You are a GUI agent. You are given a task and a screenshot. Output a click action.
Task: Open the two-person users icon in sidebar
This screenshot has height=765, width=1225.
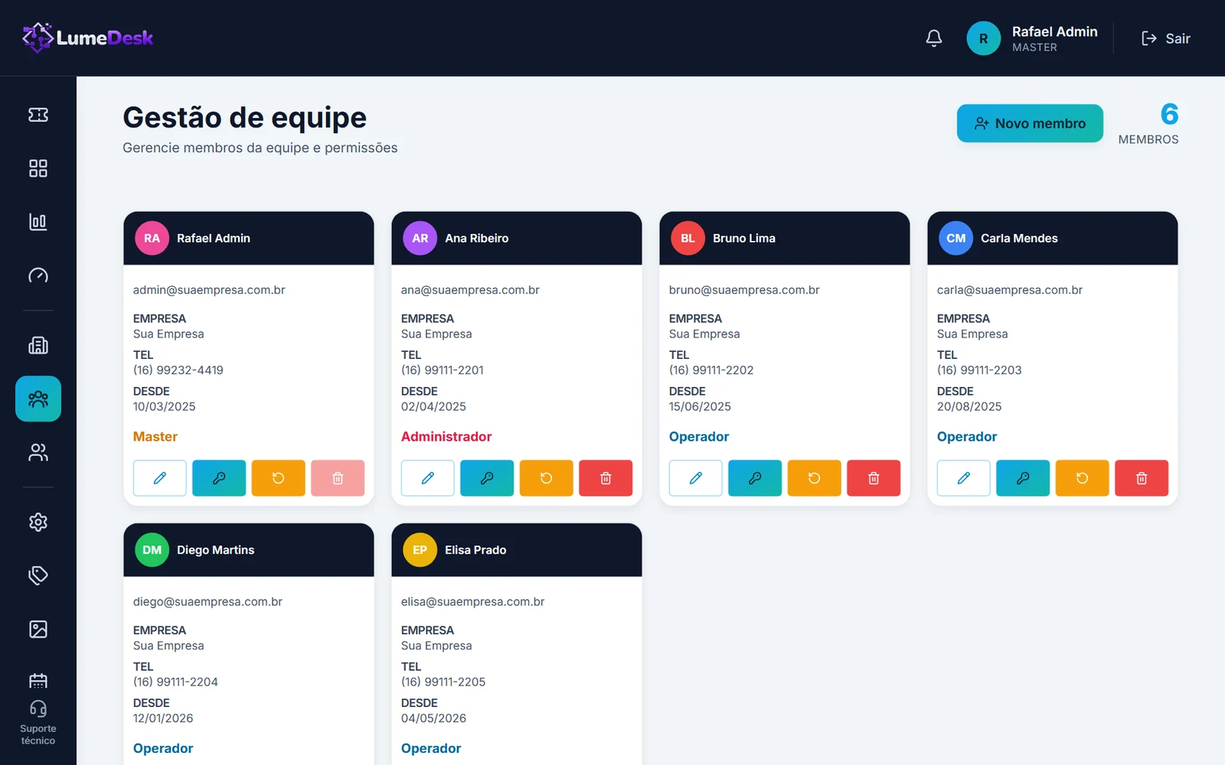click(x=38, y=453)
